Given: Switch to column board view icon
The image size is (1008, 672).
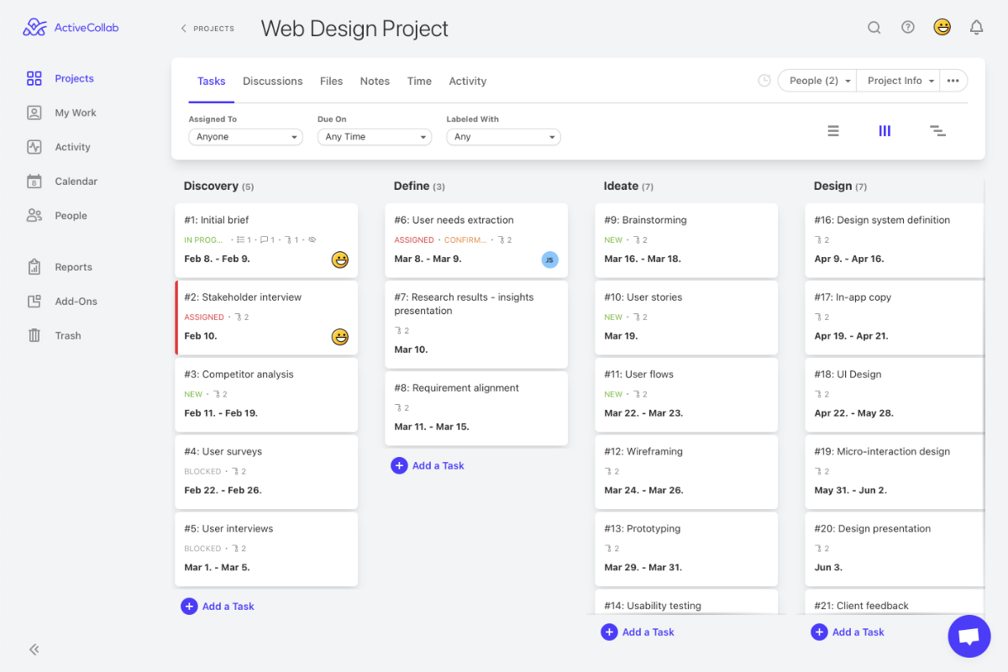Looking at the screenshot, I should pos(885,131).
